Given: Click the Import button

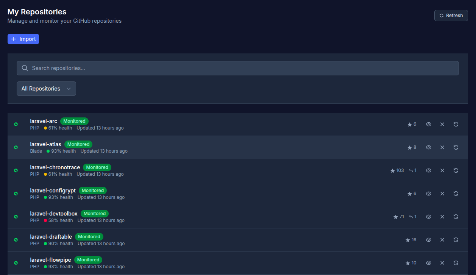Looking at the screenshot, I should pyautogui.click(x=23, y=39).
